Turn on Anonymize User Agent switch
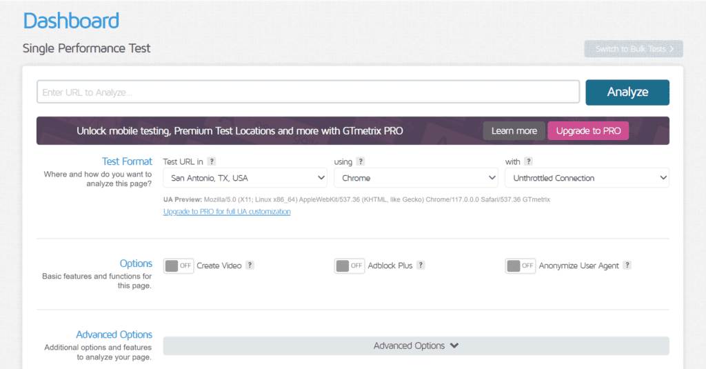 click(521, 266)
